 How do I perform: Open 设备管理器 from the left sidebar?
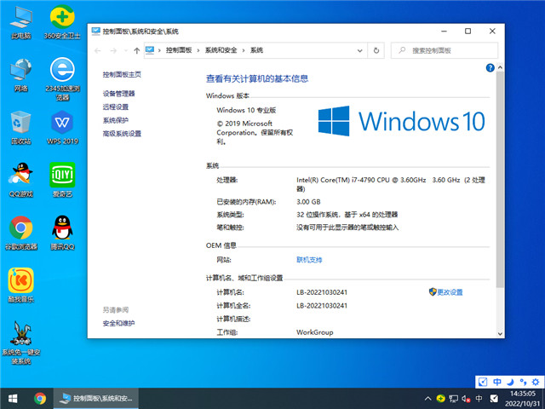(119, 94)
